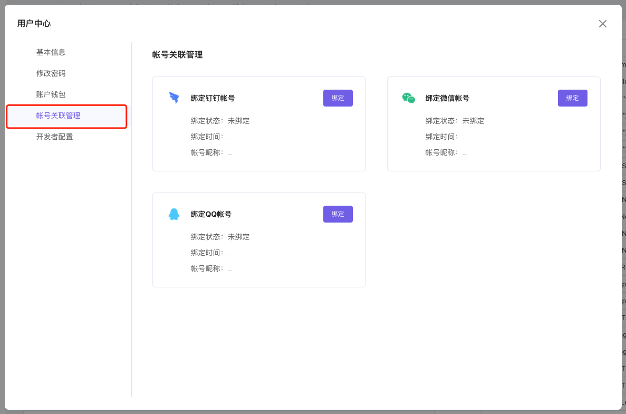This screenshot has width=626, height=414.
Task: Open the 修改密码 section
Action: (x=51, y=73)
